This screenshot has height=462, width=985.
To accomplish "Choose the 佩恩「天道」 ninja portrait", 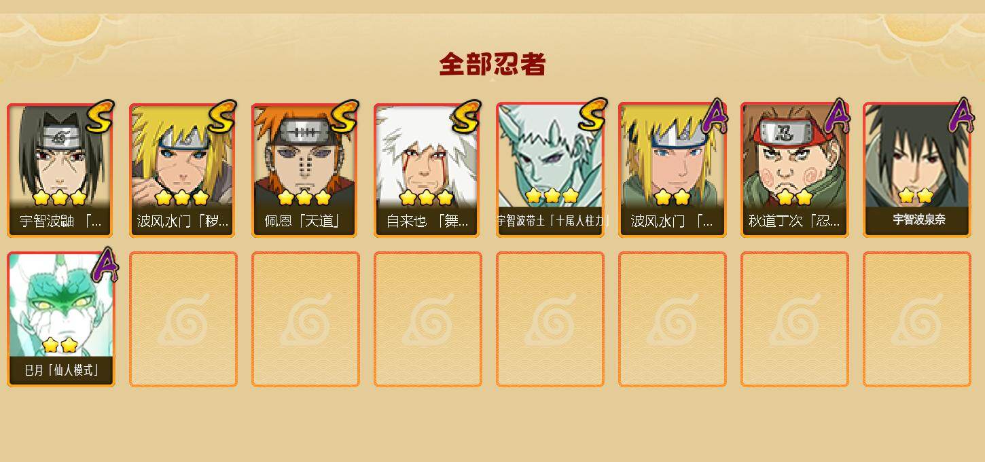I will [304, 170].
